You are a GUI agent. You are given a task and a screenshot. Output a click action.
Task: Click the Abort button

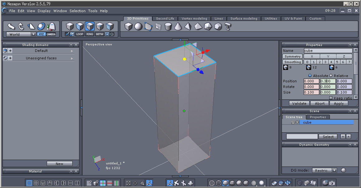click(x=320, y=103)
